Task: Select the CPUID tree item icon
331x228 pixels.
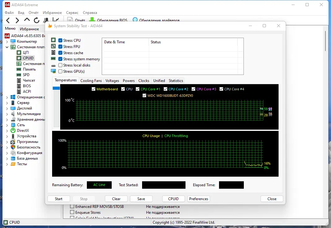Action: [x=19, y=58]
